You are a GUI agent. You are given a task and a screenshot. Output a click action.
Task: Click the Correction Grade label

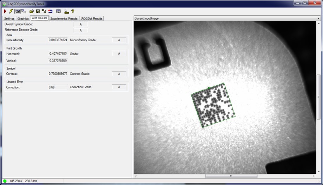81,87
